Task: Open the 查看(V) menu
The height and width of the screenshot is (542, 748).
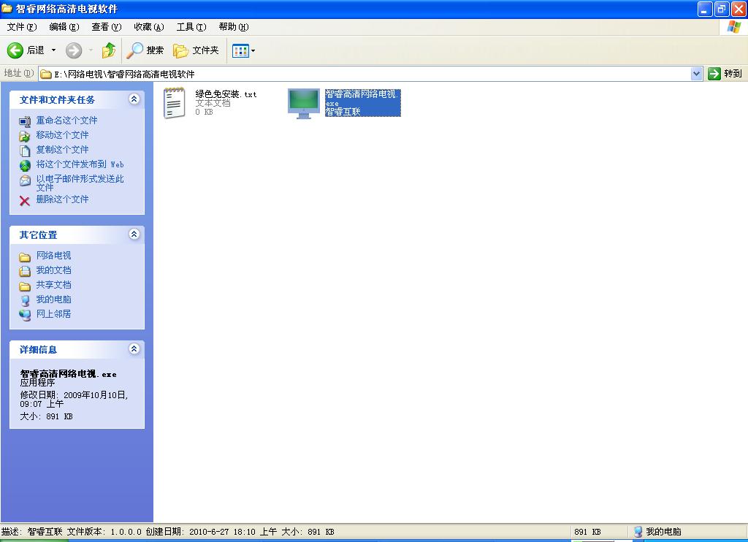Action: 107,27
